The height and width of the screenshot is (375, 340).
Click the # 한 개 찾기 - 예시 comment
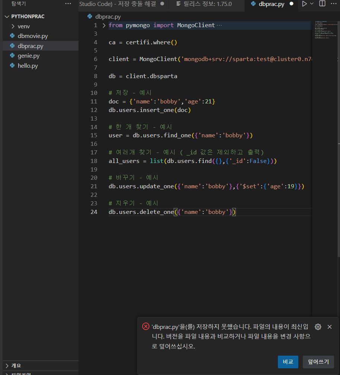(x=140, y=127)
